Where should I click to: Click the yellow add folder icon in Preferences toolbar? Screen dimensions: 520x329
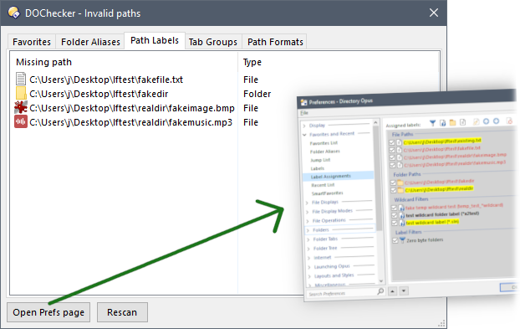click(x=452, y=123)
